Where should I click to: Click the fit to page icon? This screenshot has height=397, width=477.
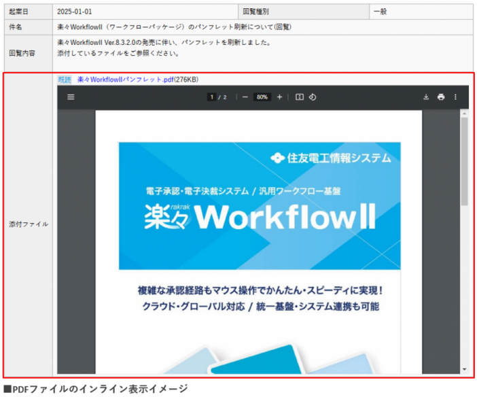(x=299, y=97)
